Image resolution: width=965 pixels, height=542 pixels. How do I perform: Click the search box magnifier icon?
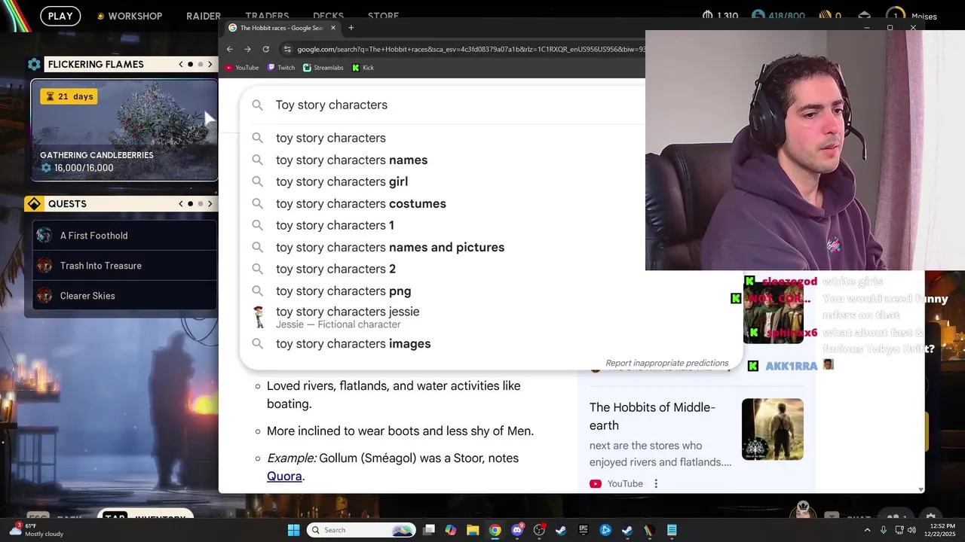tap(258, 105)
